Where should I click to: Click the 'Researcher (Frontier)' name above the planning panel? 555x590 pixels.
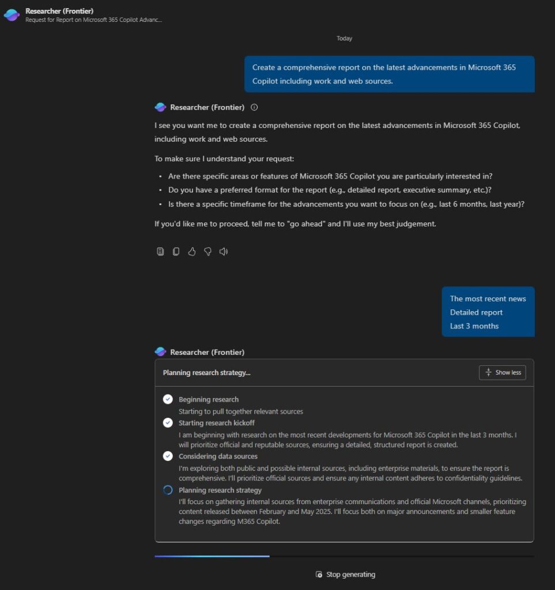click(x=207, y=352)
